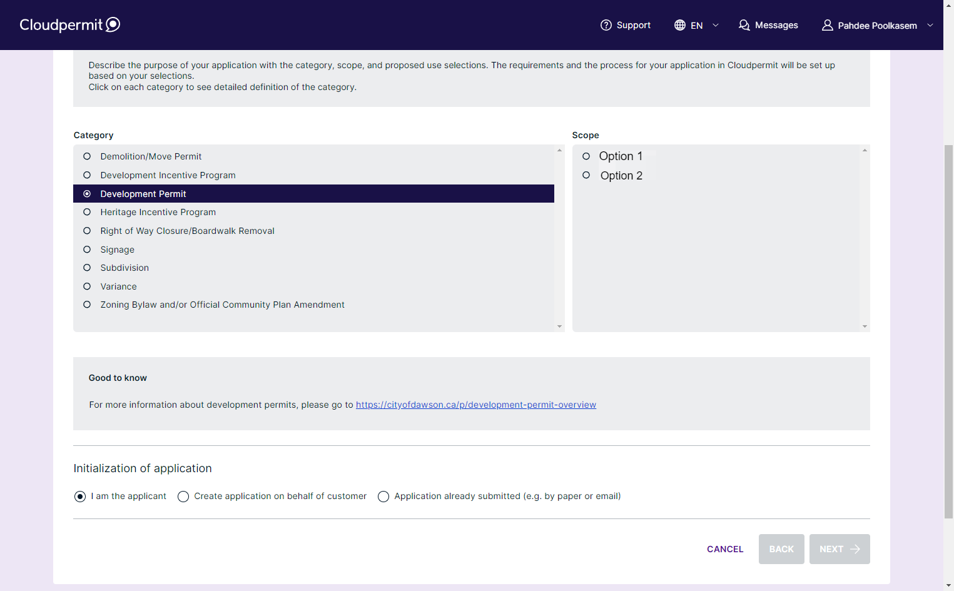Click Scope list scroll up arrow
This screenshot has height=591, width=954.
click(x=865, y=150)
